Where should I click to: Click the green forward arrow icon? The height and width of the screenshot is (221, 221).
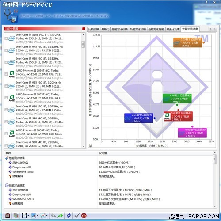click(60, 216)
